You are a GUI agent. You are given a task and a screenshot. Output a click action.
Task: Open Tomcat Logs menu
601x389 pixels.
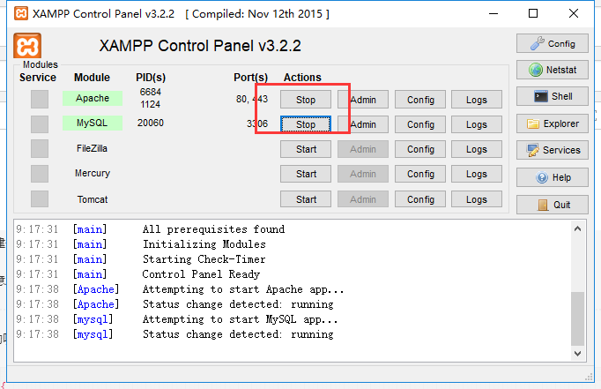point(477,199)
